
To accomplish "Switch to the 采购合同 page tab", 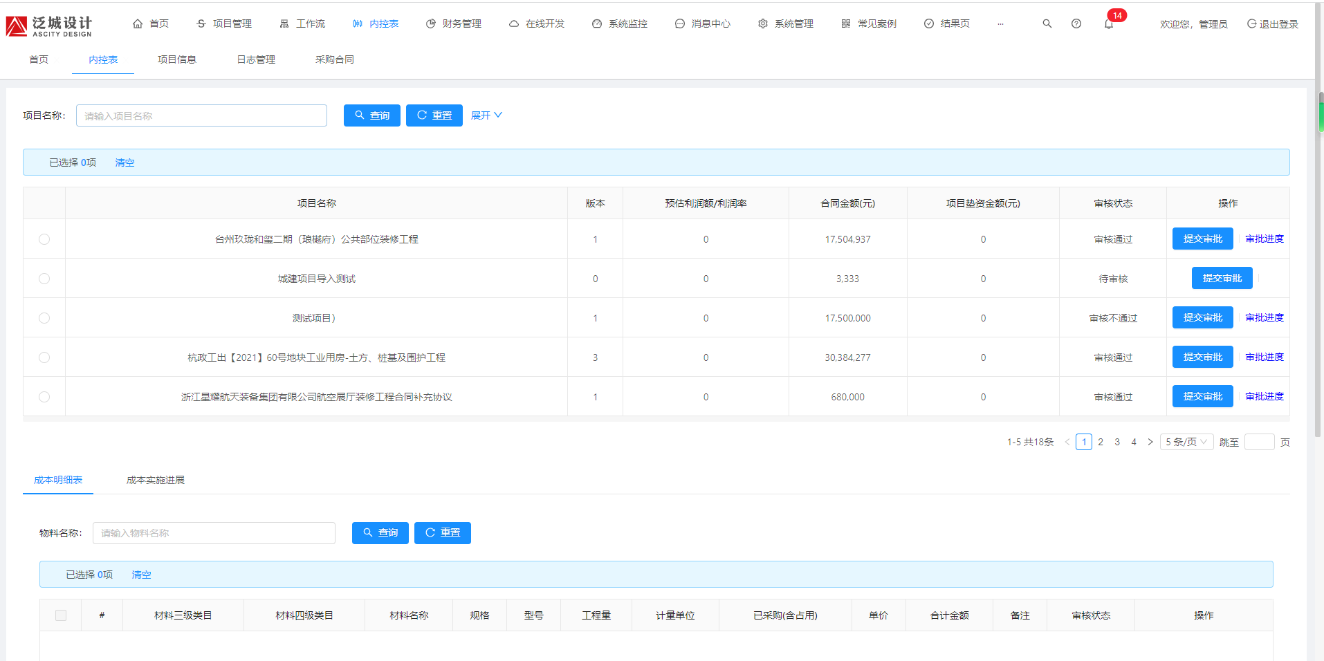I will click(x=335, y=59).
